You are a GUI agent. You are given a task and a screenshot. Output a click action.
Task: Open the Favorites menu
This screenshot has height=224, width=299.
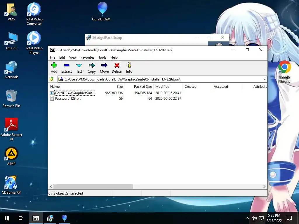tap(87, 57)
